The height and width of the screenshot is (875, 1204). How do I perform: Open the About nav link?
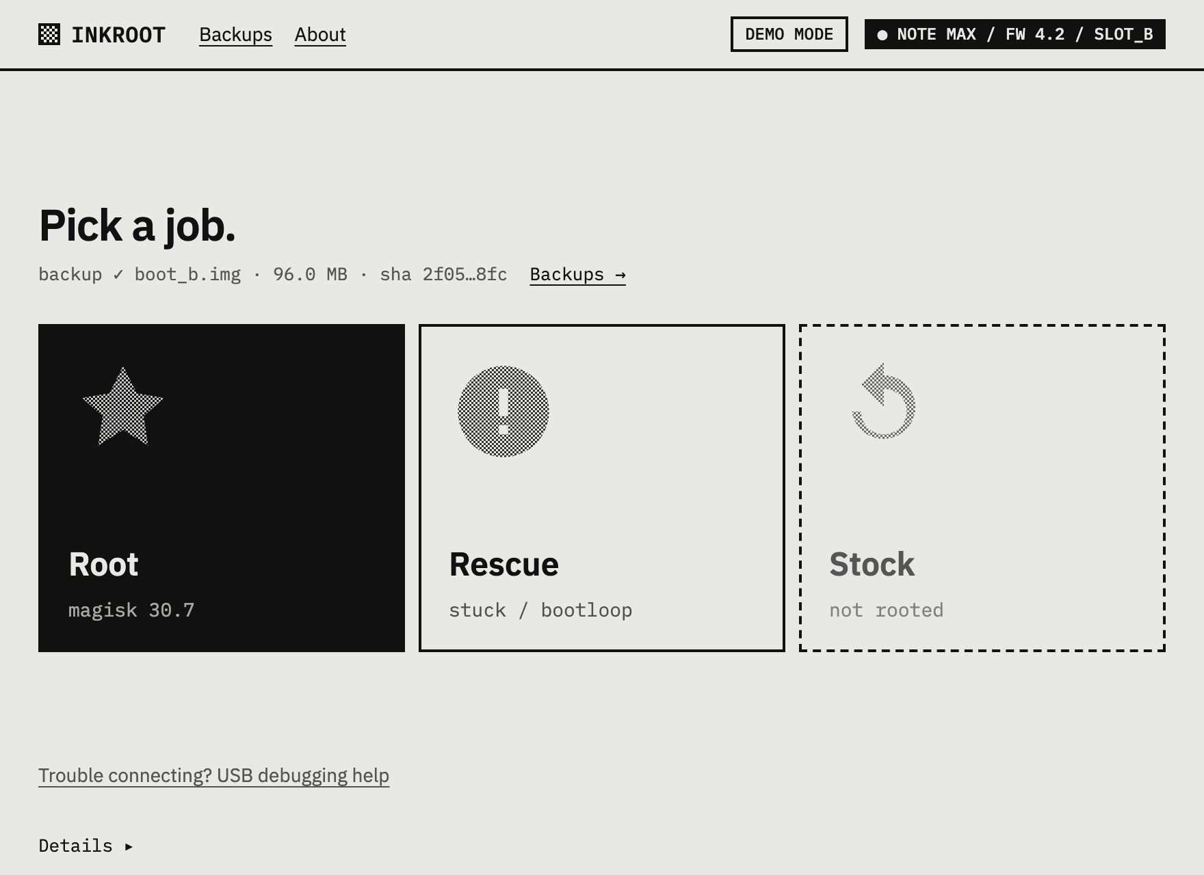point(320,34)
